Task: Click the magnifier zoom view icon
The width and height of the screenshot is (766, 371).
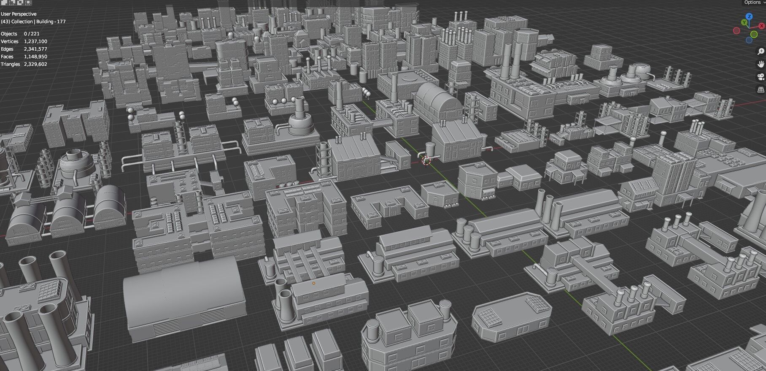Action: click(761, 51)
